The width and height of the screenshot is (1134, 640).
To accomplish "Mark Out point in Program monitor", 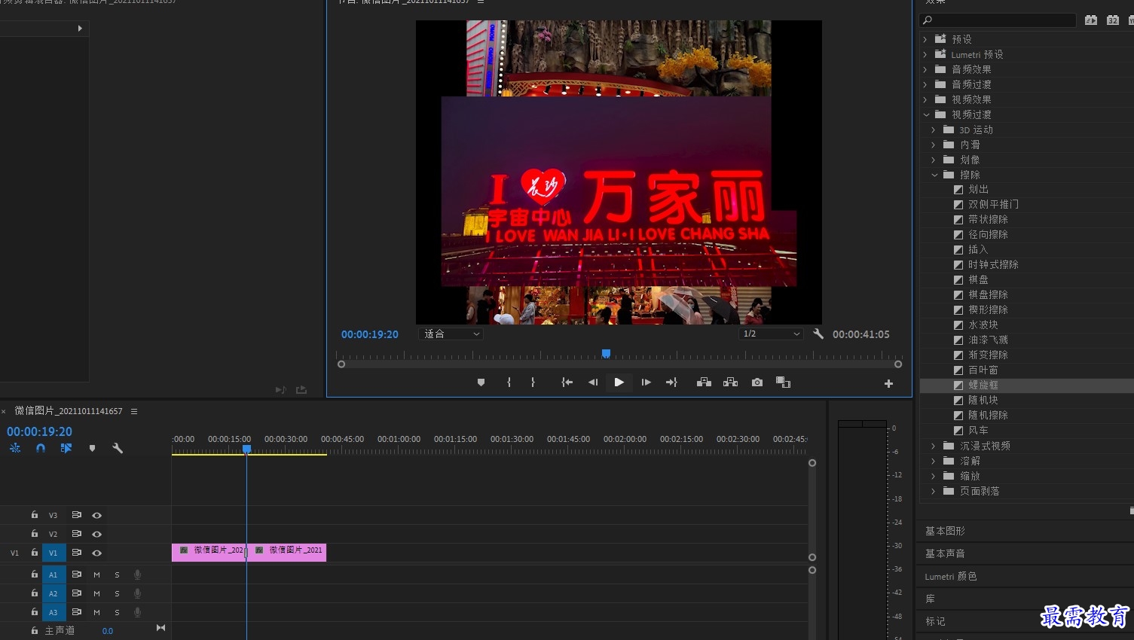I will [533, 382].
